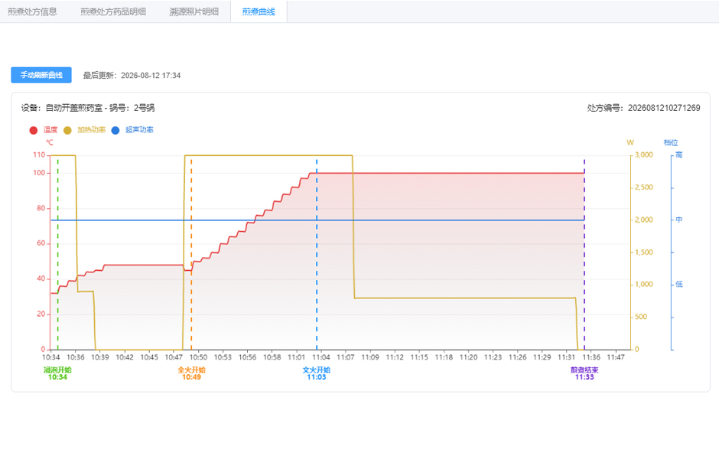
Task: Click the 处方编号 number text
Action: click(664, 108)
